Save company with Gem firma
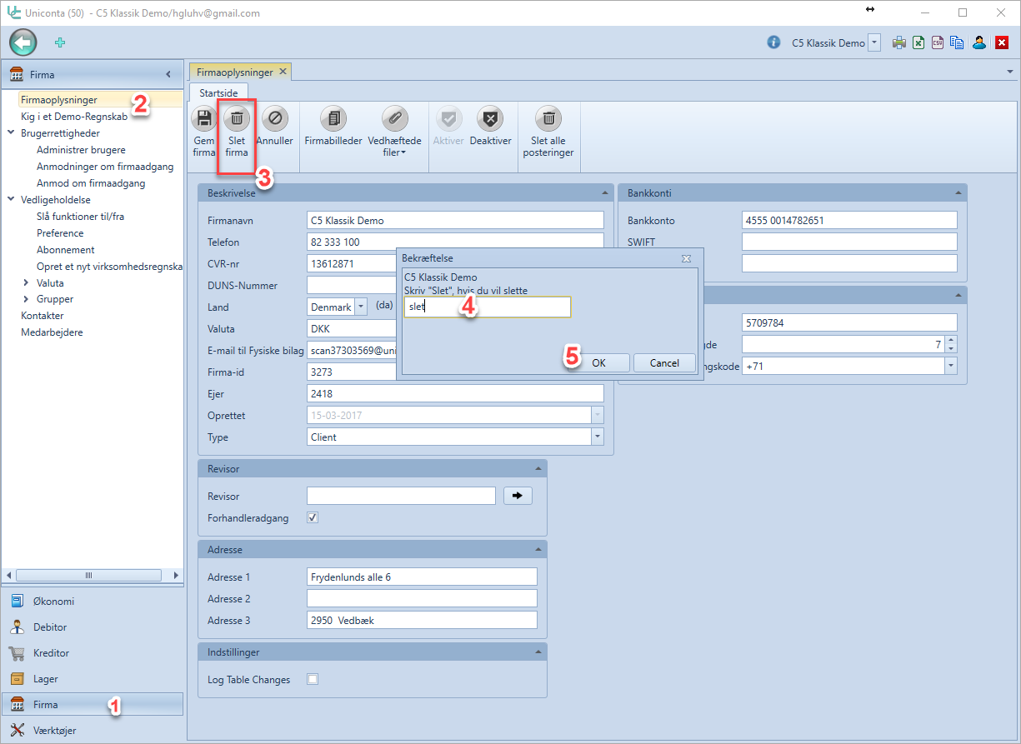 pyautogui.click(x=204, y=132)
